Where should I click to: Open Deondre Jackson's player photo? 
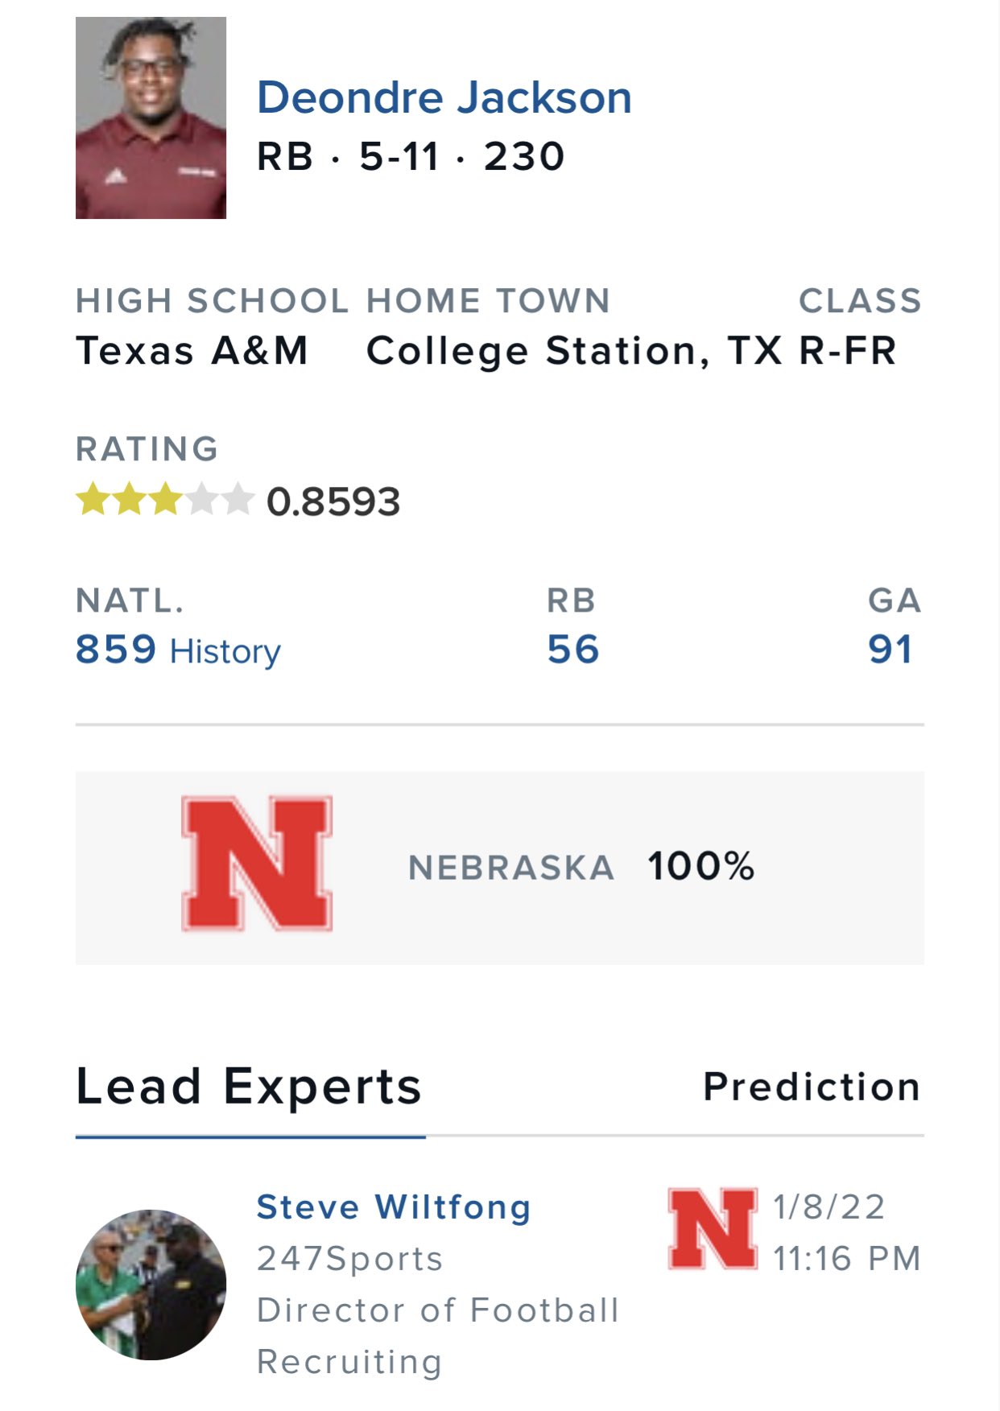151,118
